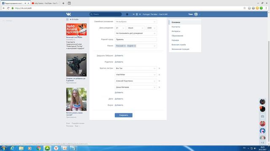
Task: Open a new browser tab with plus icon
Action: 63,3
